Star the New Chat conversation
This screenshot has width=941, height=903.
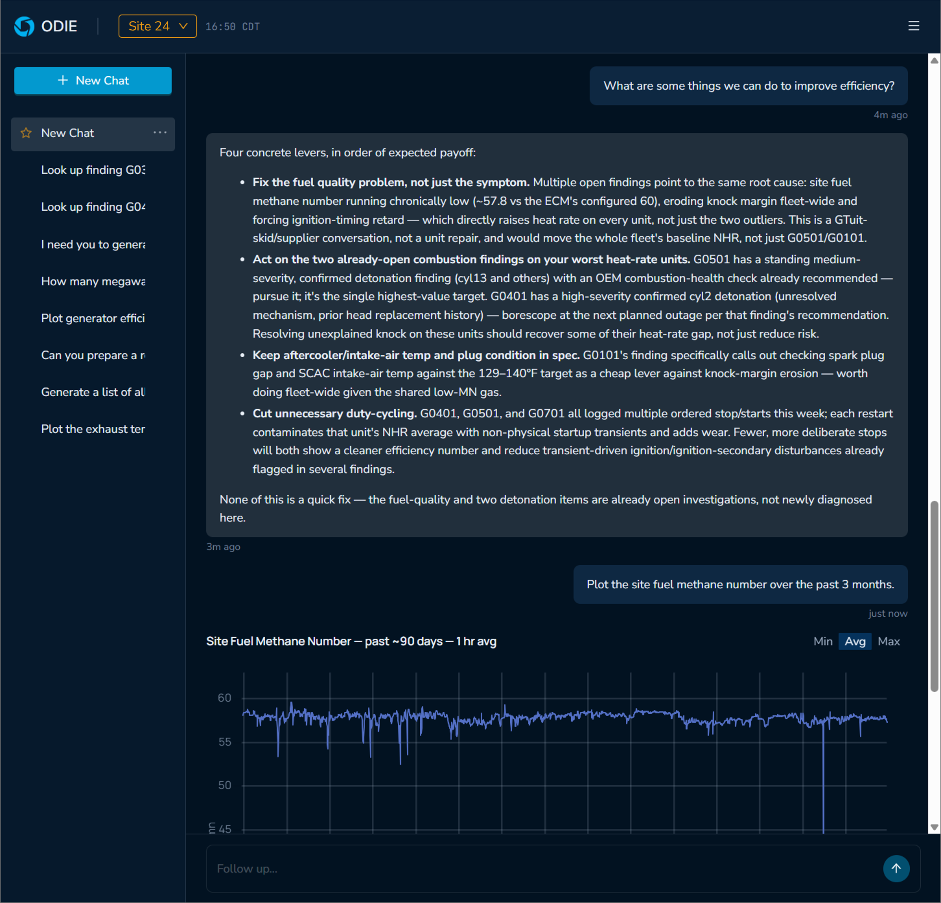click(26, 134)
